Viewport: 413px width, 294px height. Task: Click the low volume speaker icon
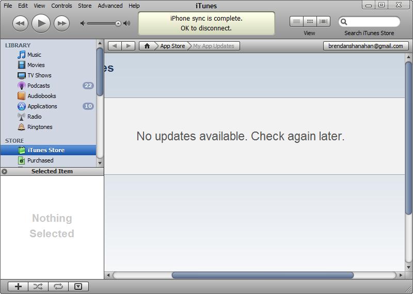click(x=83, y=23)
